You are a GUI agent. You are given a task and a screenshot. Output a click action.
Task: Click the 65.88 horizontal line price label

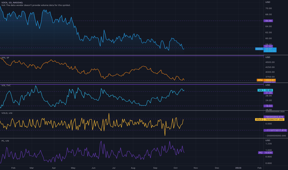pyautogui.click(x=268, y=21)
